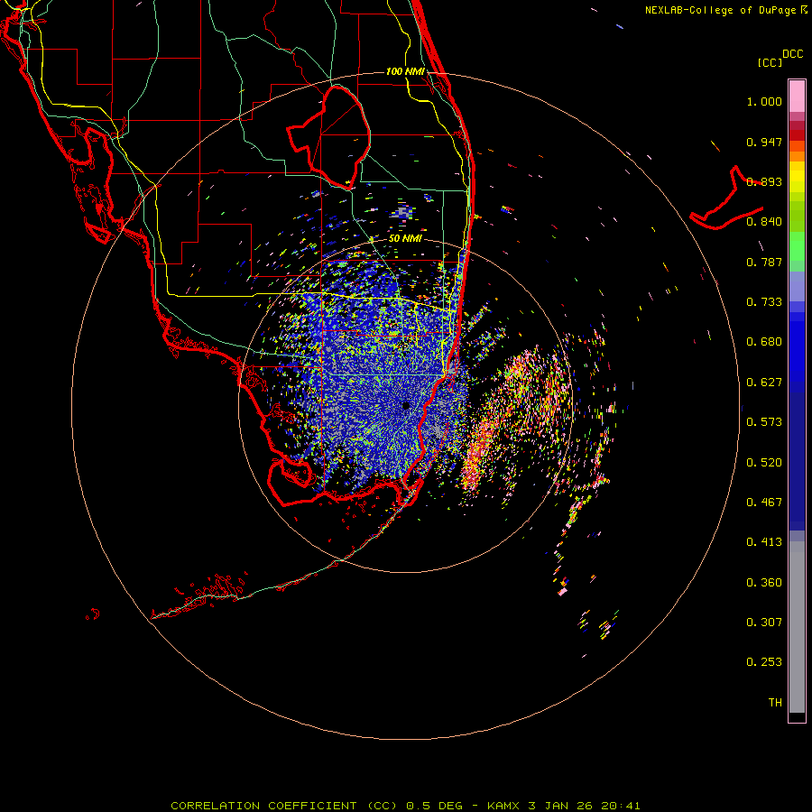Select the 0.680 scale value

764,342
